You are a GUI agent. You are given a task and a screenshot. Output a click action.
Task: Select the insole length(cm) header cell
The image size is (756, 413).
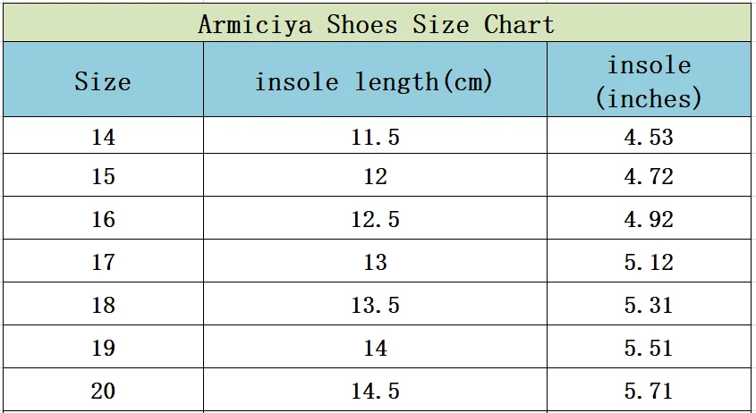pyautogui.click(x=374, y=81)
